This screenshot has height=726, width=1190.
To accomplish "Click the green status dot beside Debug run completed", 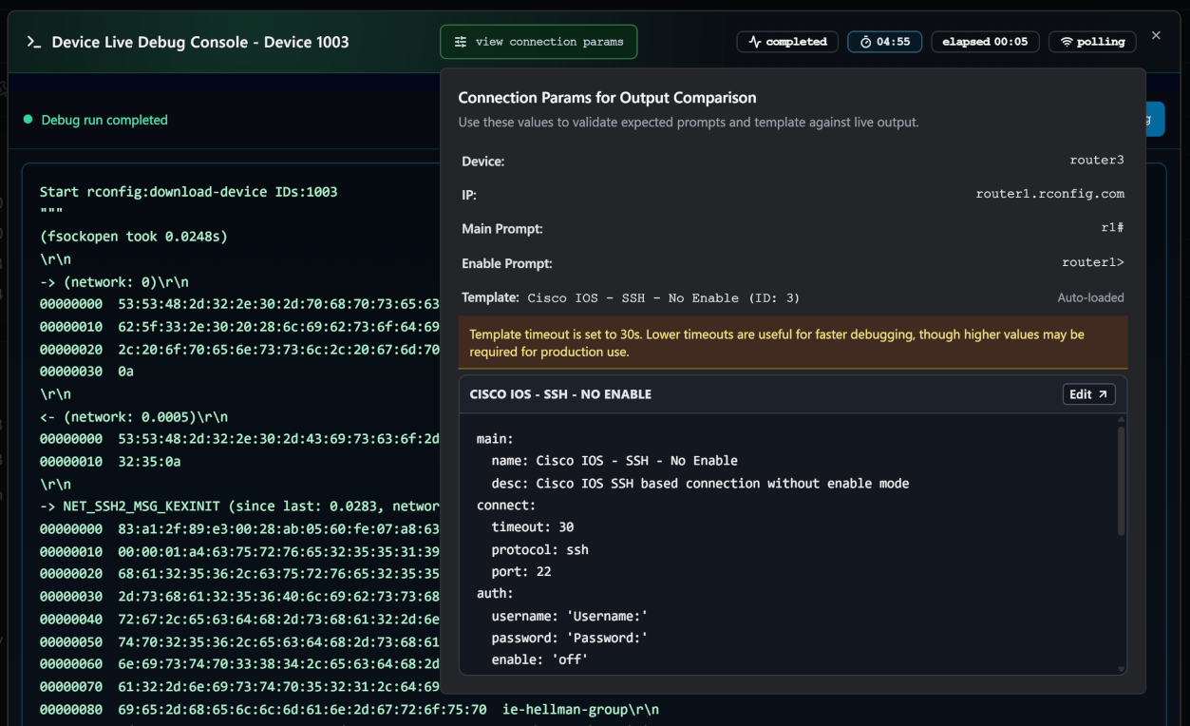I will point(28,120).
